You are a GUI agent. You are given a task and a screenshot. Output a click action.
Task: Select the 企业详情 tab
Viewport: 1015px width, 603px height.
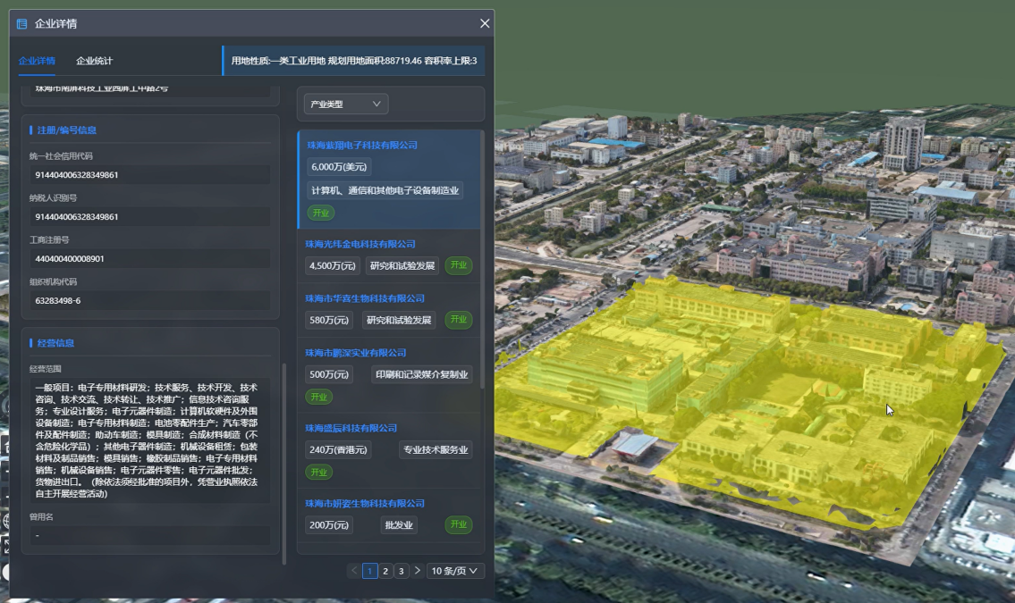[37, 61]
